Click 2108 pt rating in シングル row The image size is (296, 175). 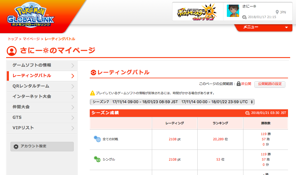pos(175,159)
